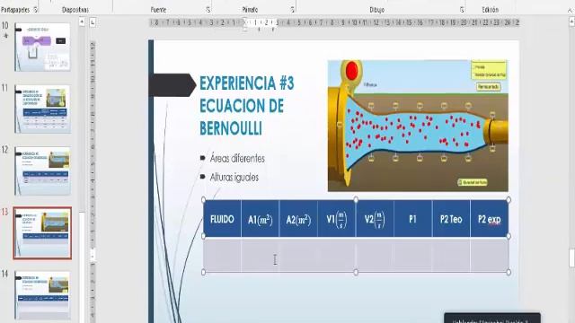Click the table's top-center resize handle
The height and width of the screenshot is (323, 575).
pyautogui.click(x=356, y=199)
